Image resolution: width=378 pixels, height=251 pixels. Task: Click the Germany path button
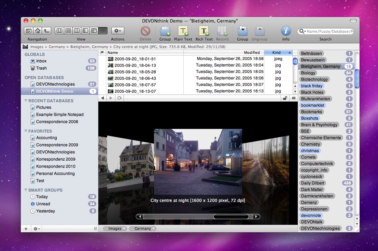point(143,228)
